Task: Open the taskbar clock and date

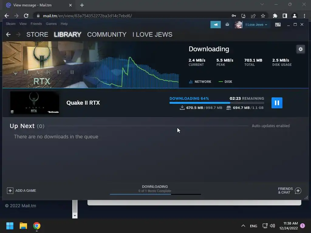Action: click(x=289, y=226)
